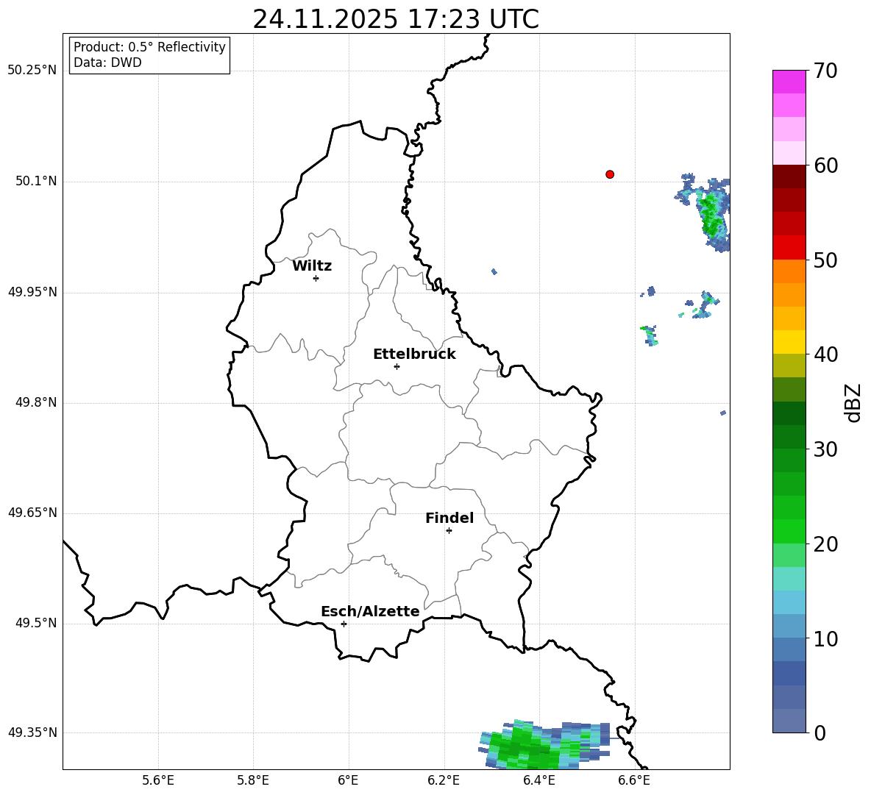Screen dimensions: 871x795
Task: Click the 49.5°N latitude label
Action: coord(36,624)
